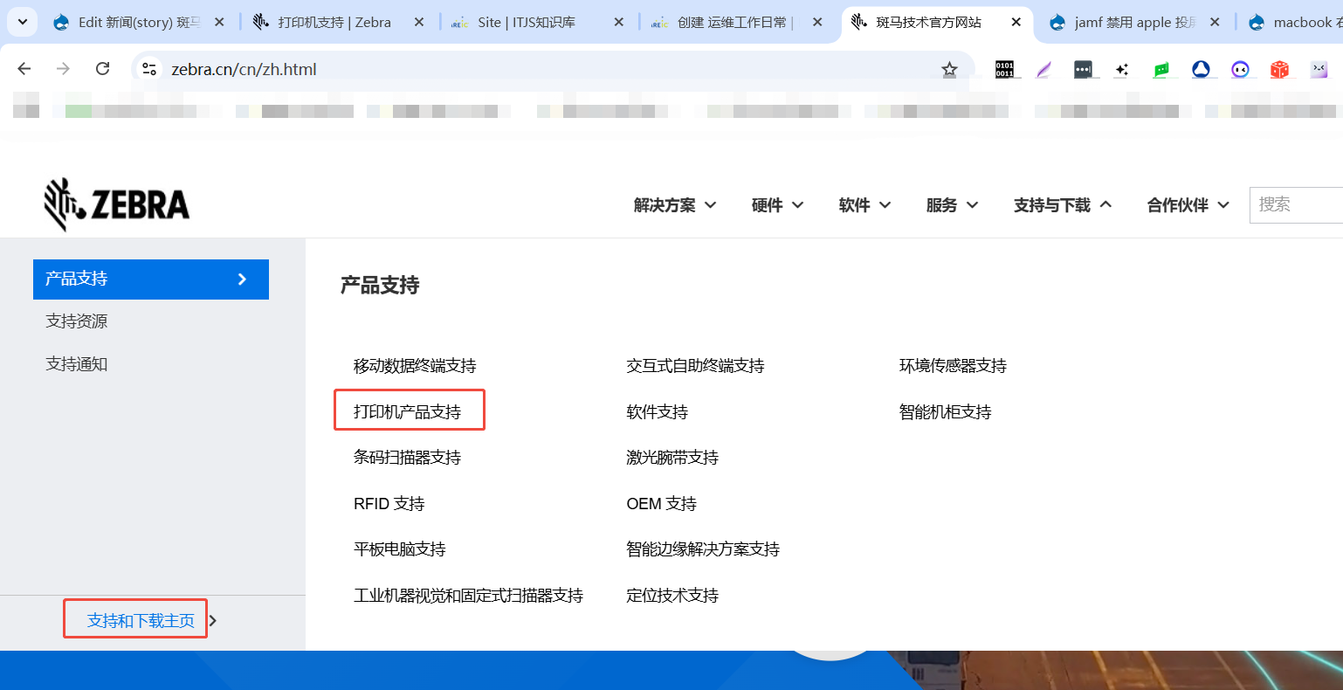Image resolution: width=1343 pixels, height=690 pixels.
Task: Close the Edit 新闻(story) tab
Action: pos(219,22)
